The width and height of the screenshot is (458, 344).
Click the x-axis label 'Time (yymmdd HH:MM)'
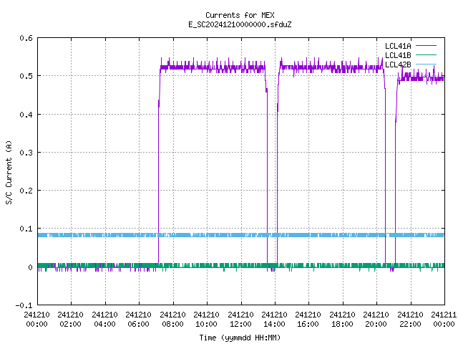(x=240, y=338)
